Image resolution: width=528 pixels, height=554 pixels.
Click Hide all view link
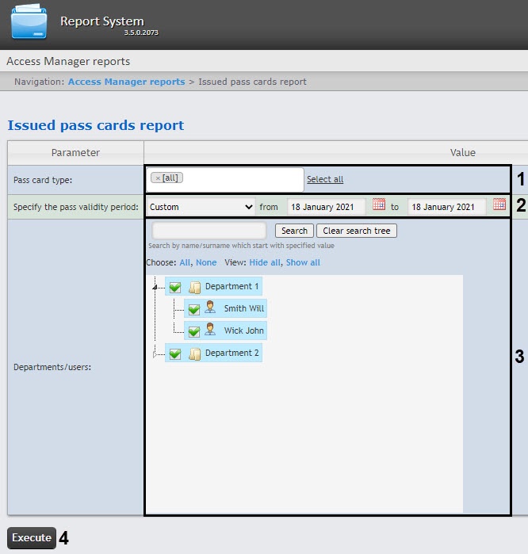pos(265,262)
